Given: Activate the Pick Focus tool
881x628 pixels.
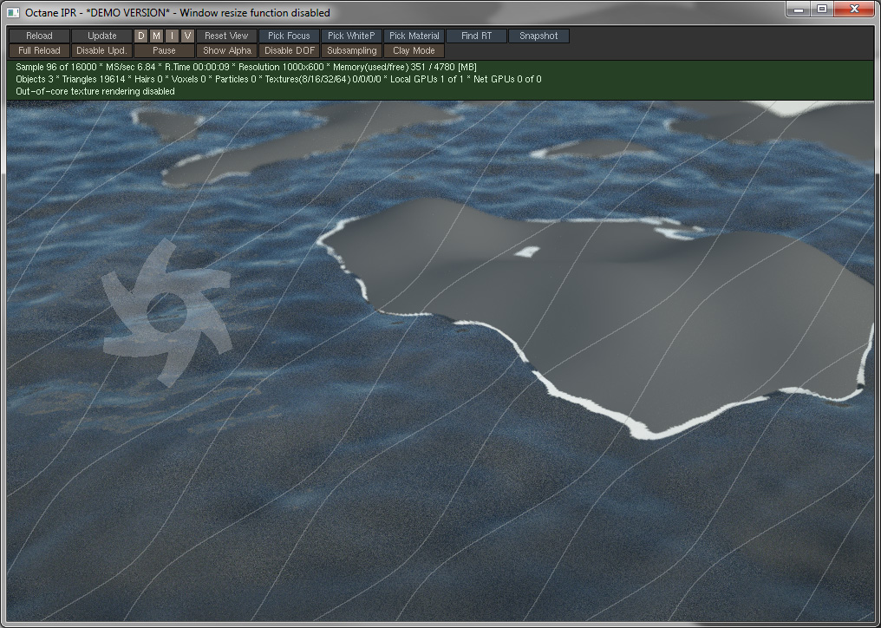Looking at the screenshot, I should [289, 36].
